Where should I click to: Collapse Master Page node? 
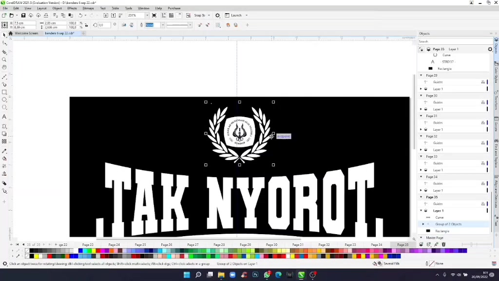[421, 238]
